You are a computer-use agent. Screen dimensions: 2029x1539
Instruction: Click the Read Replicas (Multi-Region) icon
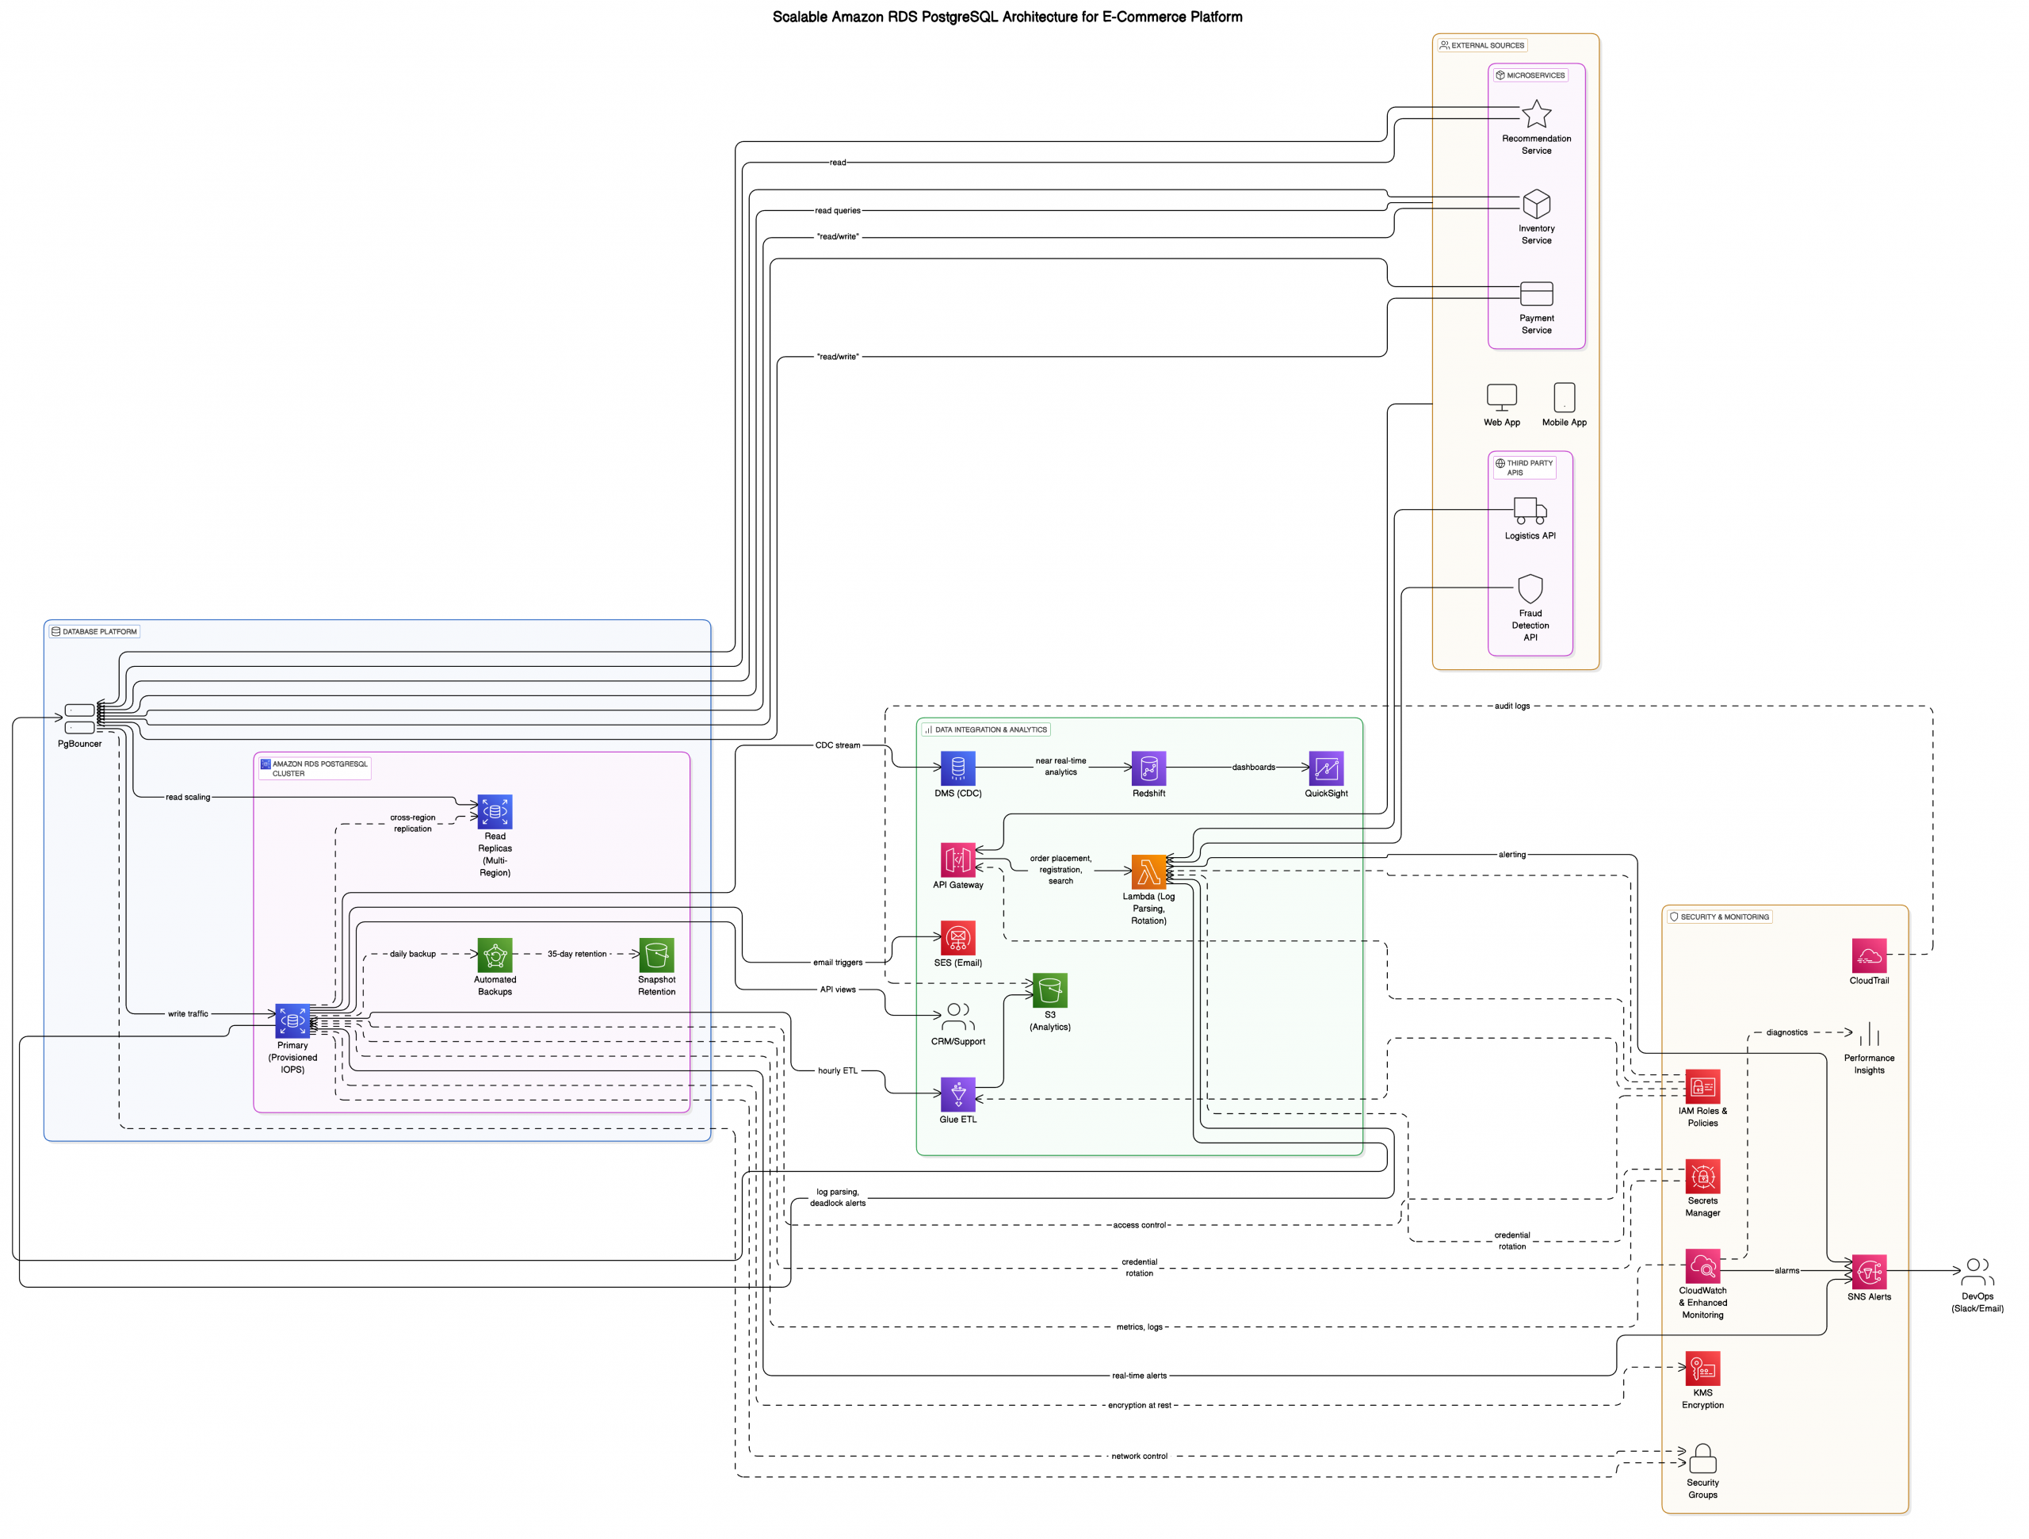point(494,810)
